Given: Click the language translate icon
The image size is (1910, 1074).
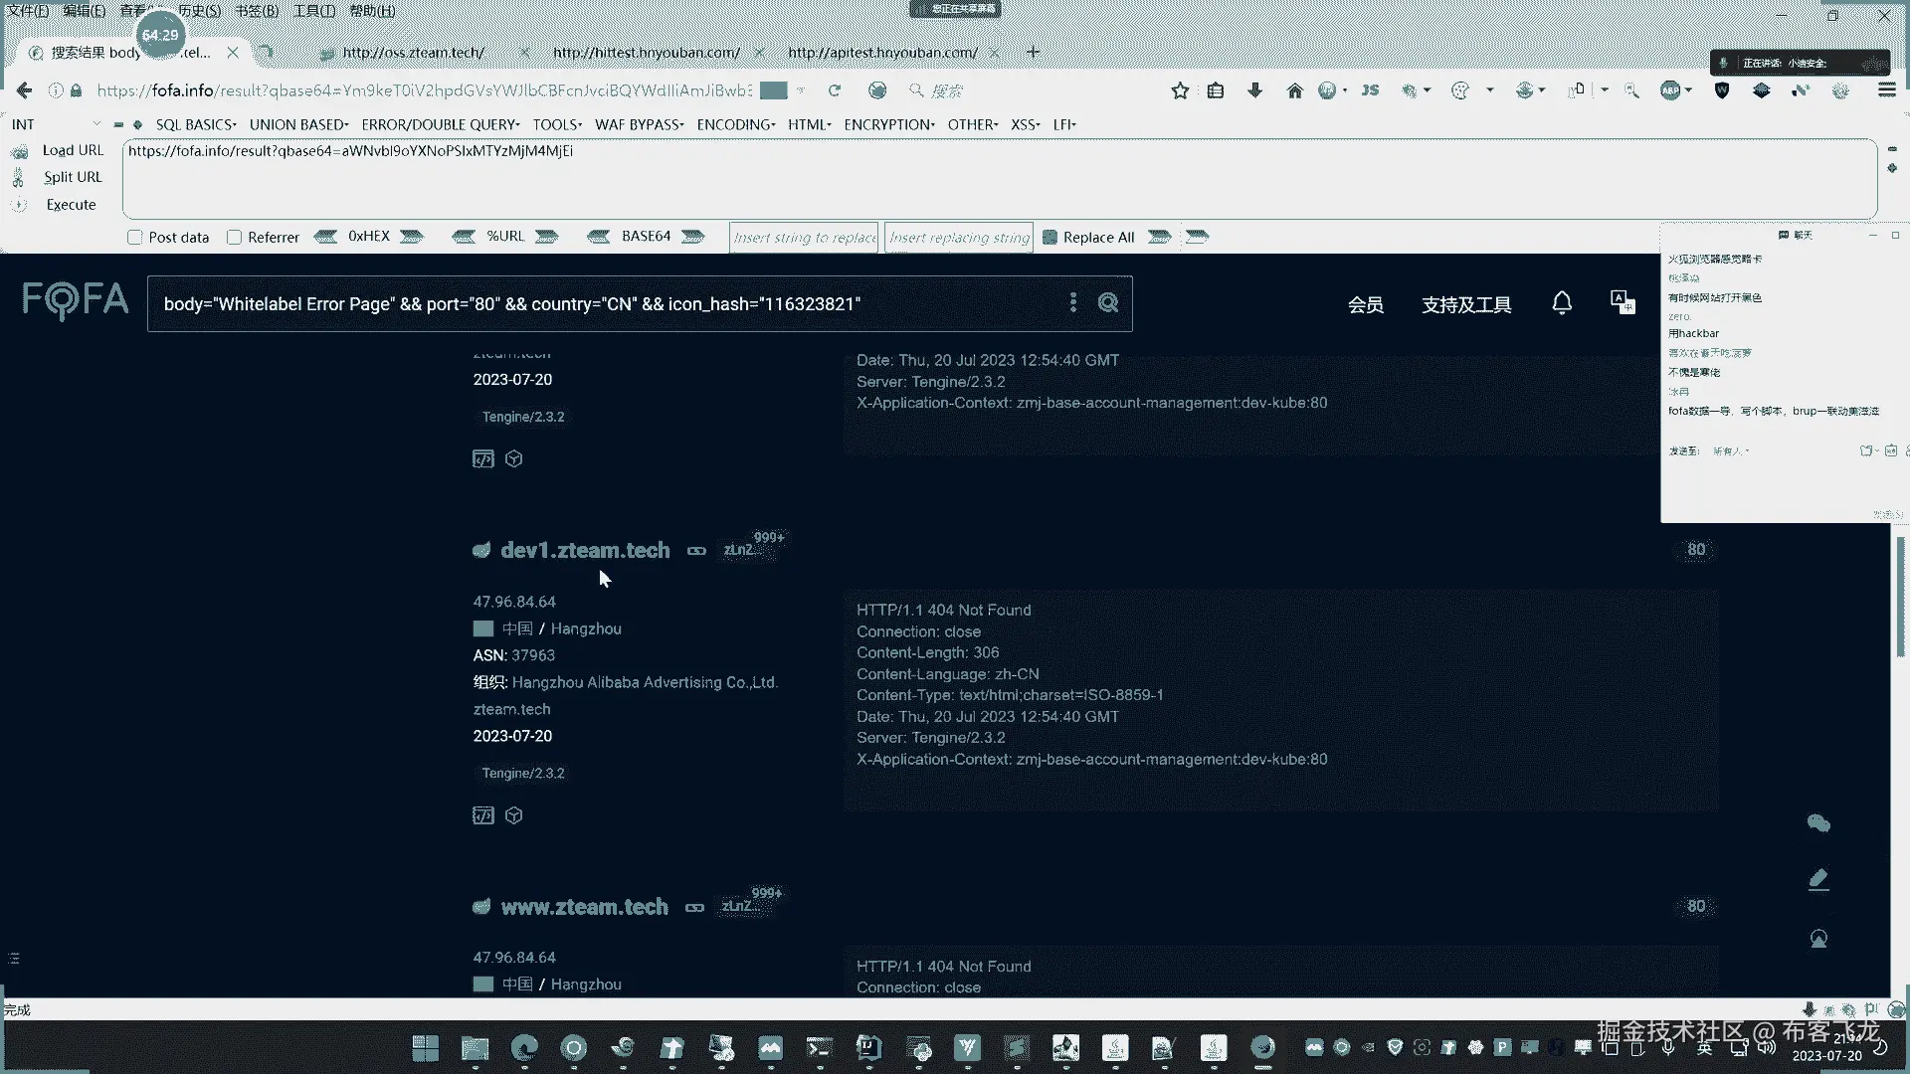Looking at the screenshot, I should coord(1623,303).
